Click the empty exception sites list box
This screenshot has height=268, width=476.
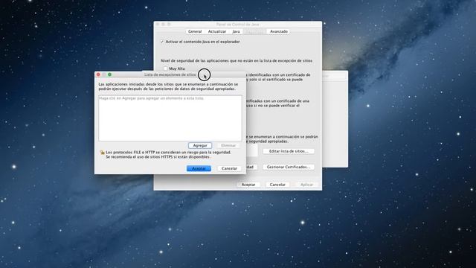(170, 118)
